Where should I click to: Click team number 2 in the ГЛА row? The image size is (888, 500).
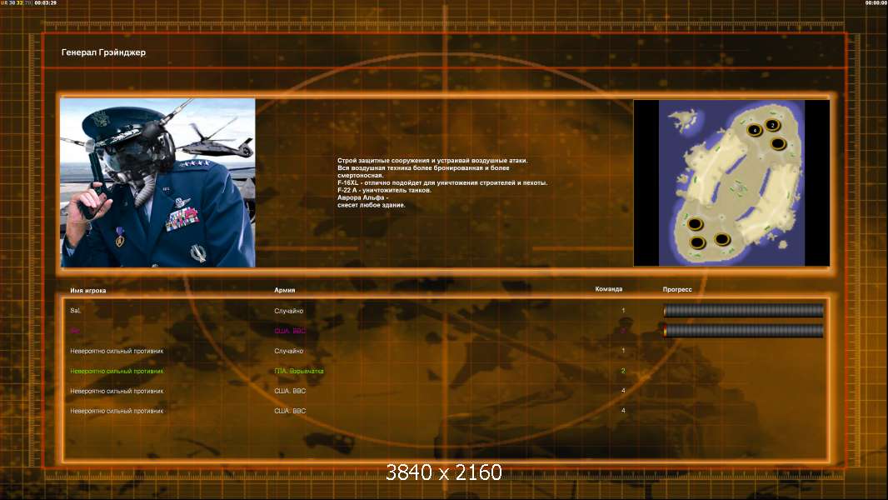(x=623, y=371)
